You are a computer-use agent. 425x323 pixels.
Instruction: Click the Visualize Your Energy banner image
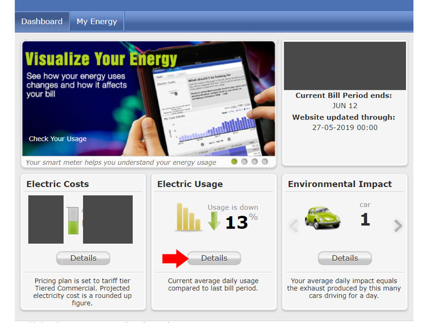149,99
